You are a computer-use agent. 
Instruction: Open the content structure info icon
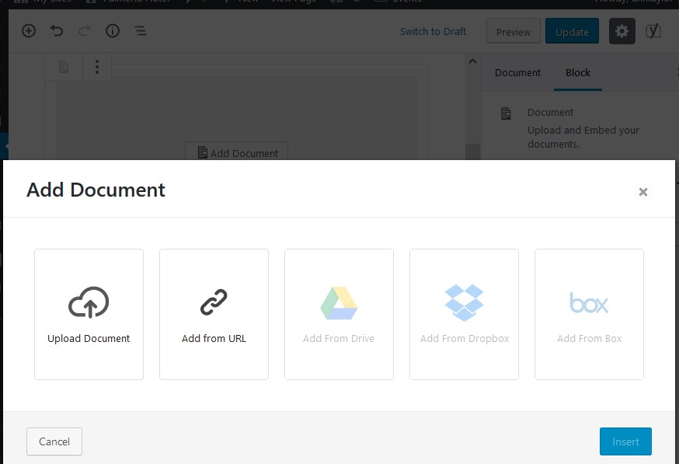pos(113,31)
